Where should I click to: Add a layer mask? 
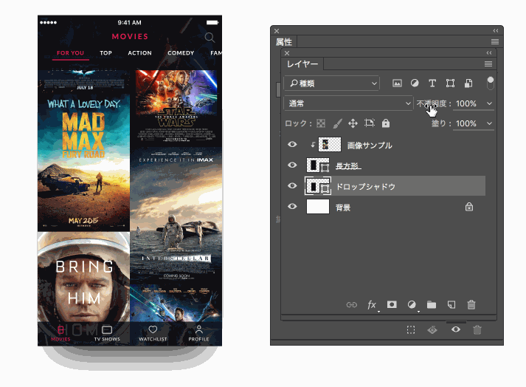pyautogui.click(x=392, y=304)
